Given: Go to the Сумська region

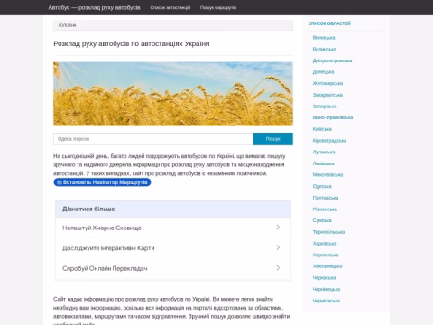Looking at the screenshot, I should coord(322,220).
